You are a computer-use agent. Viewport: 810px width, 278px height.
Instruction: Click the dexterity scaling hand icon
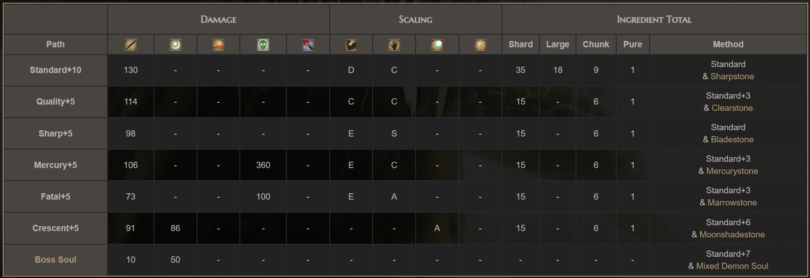[394, 45]
